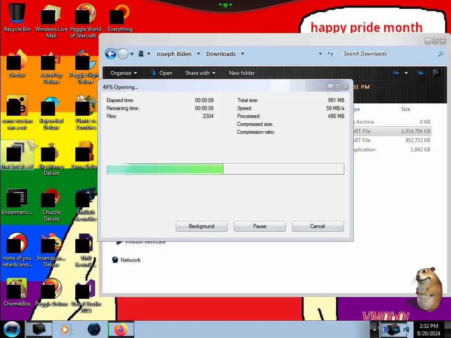Click New folder in Explorer toolbar
This screenshot has height=338, width=451.
pos(242,73)
